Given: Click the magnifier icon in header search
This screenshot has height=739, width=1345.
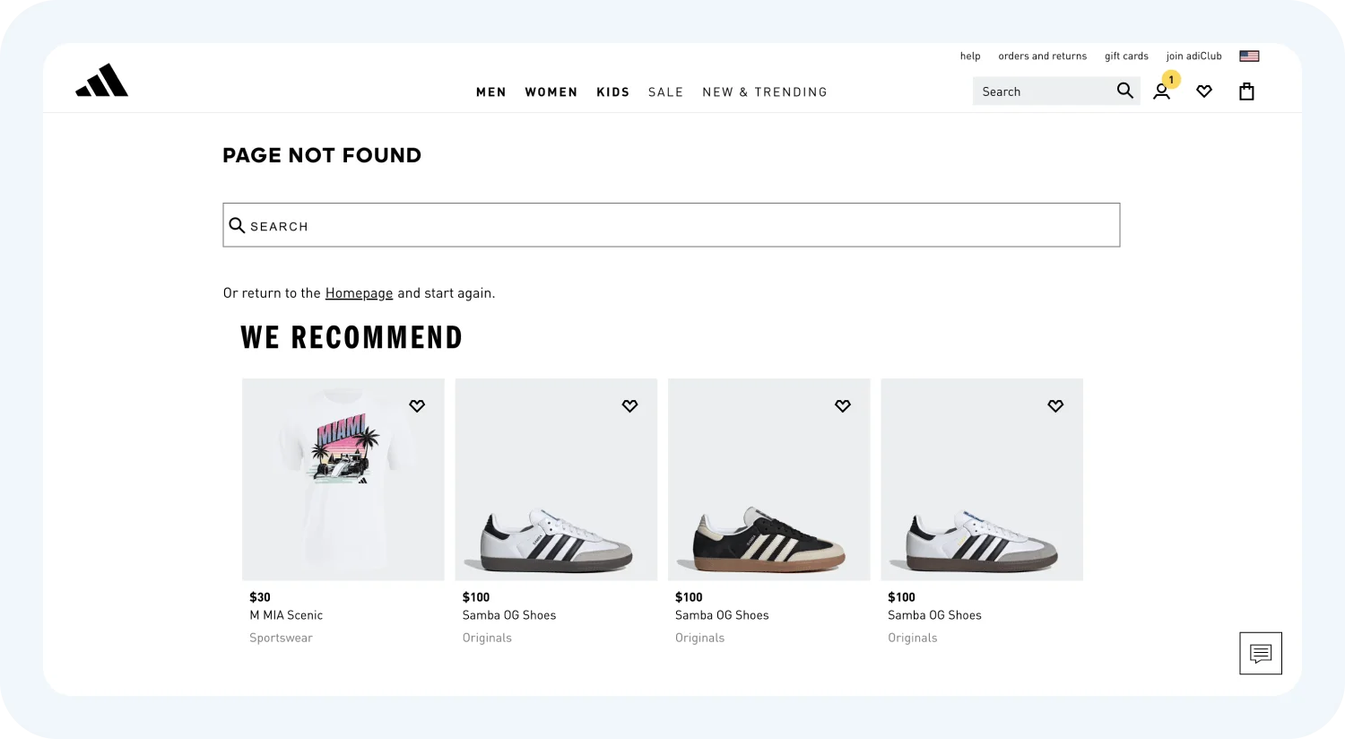Looking at the screenshot, I should [x=1124, y=91].
